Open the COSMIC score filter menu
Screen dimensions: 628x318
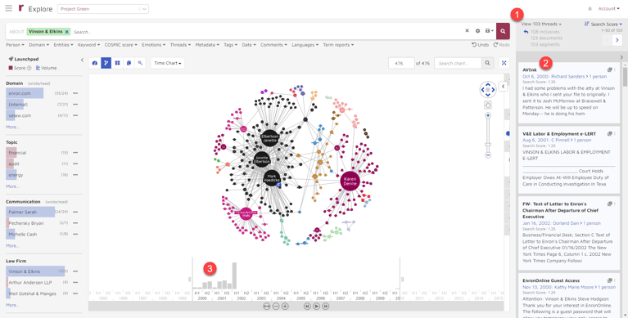(x=120, y=45)
